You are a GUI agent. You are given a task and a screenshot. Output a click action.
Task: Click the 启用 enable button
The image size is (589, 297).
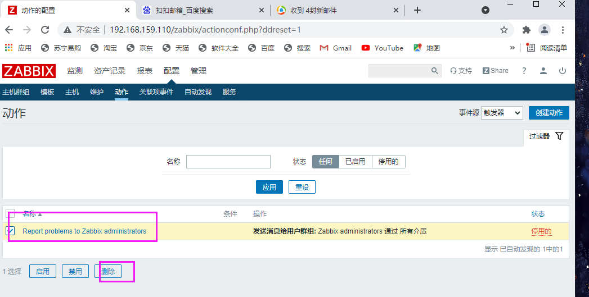[43, 272]
